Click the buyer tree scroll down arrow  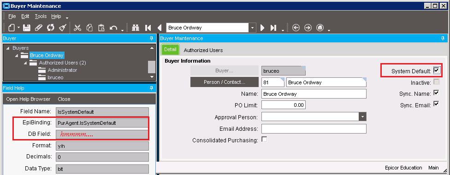point(152,77)
